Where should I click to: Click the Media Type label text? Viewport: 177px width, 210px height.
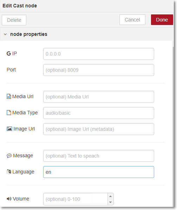[x=25, y=113]
